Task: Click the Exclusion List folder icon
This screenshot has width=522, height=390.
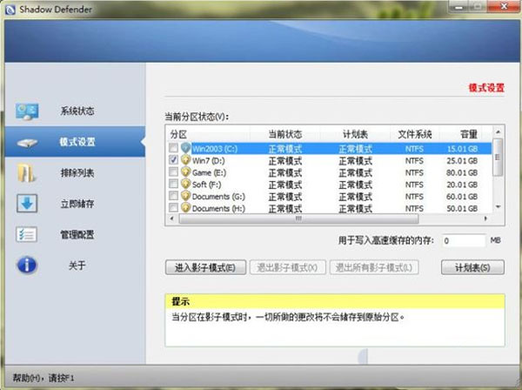Action: pos(26,173)
